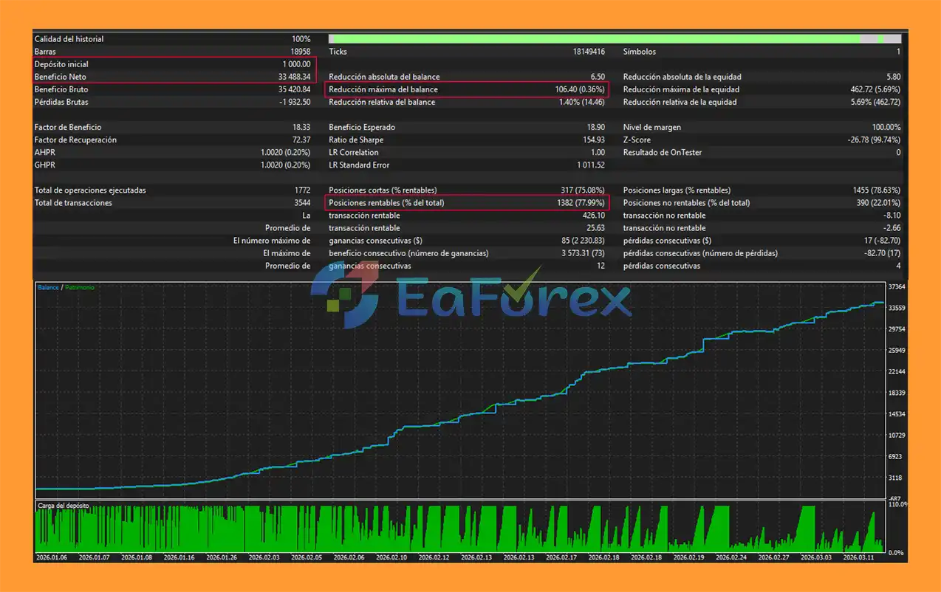Click the green history quality progress bar
Screen dimensions: 941x592
coord(594,39)
